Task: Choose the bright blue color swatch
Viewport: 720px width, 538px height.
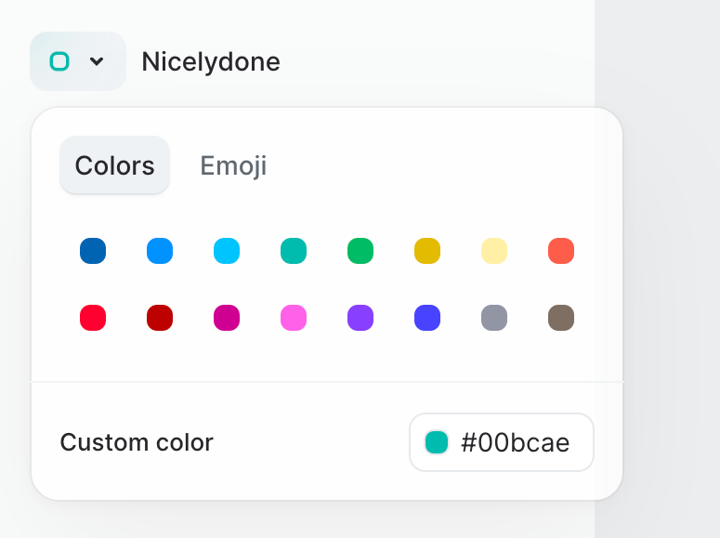Action: [160, 251]
